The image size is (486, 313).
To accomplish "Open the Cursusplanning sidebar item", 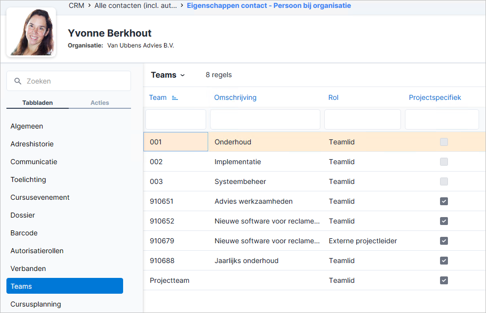I will 36,304.
